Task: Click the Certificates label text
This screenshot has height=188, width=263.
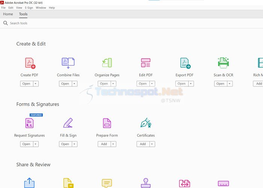Action: [x=146, y=135]
